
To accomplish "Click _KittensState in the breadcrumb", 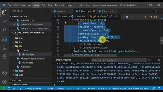I will click(x=100, y=16).
